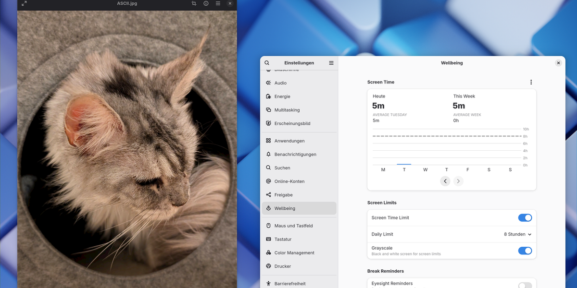
Task: Go to the next week in Screen Time
Action: pos(459,181)
